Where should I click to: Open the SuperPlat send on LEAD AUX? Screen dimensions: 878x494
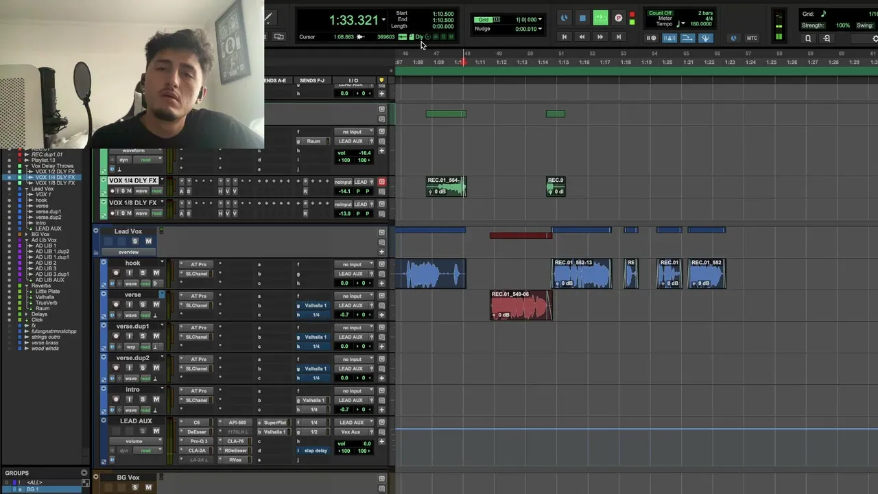click(x=275, y=423)
